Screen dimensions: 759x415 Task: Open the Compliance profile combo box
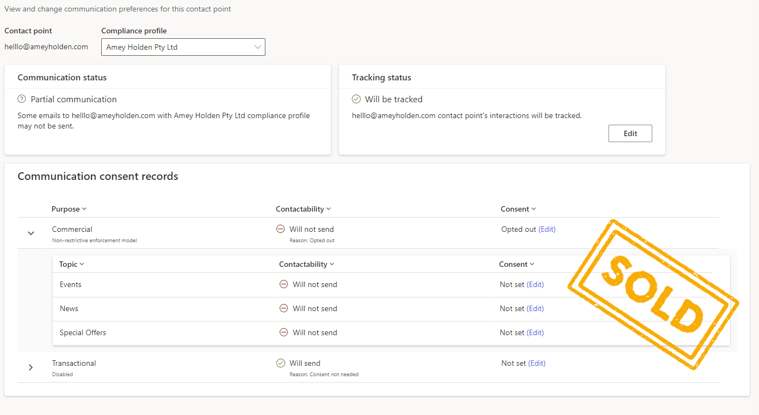[x=183, y=47]
